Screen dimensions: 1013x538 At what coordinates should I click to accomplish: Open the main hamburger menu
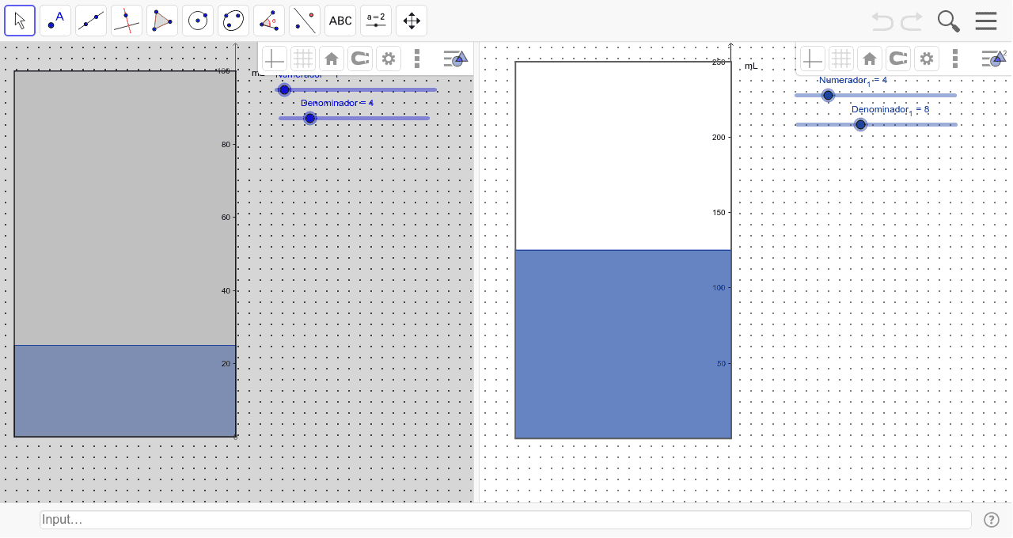(986, 21)
